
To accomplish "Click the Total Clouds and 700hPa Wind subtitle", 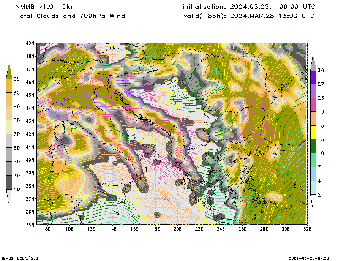I will tap(71, 16).
